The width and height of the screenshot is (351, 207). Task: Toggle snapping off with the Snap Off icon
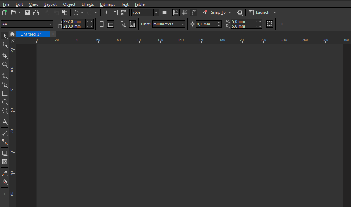[205, 12]
